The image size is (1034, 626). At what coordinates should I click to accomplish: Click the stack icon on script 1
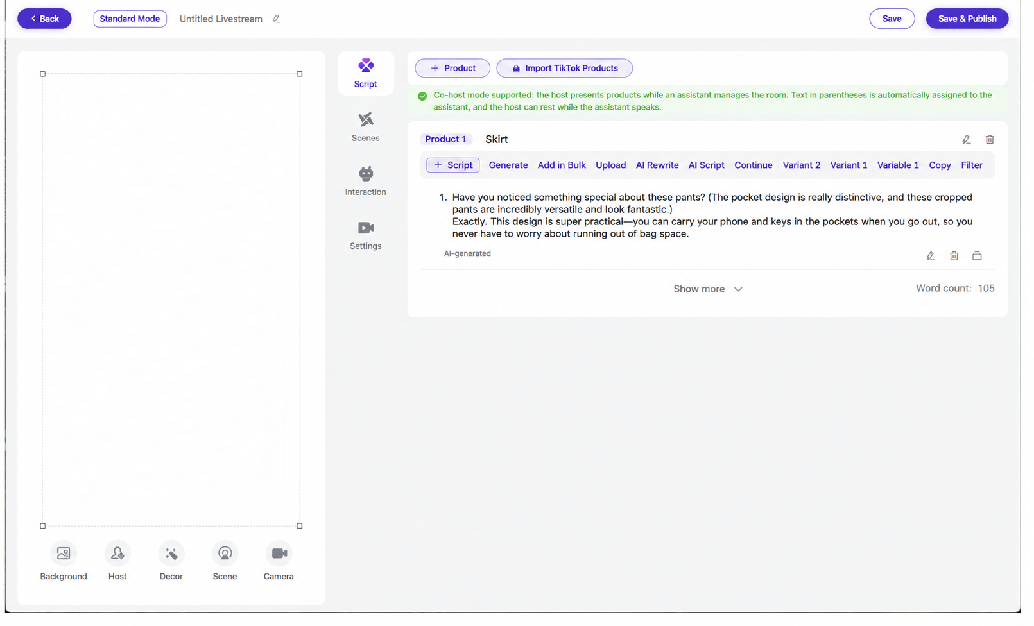[977, 256]
